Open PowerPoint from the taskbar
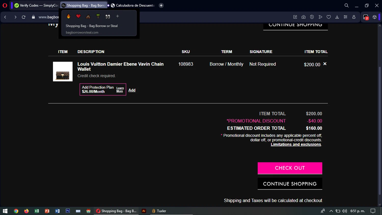Viewport: 382px width, 215px height. tap(47, 211)
